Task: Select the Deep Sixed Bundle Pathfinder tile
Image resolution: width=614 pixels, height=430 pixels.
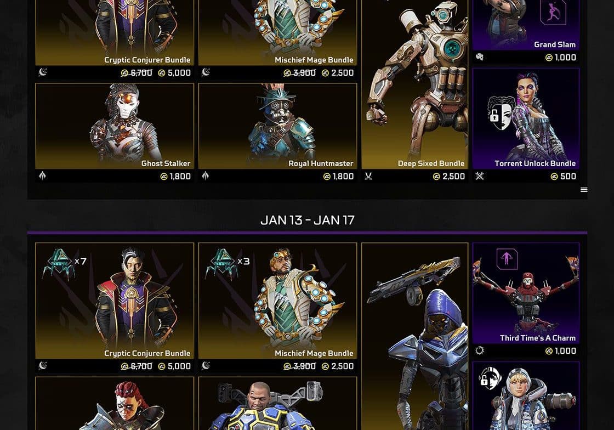Action: coord(414,84)
